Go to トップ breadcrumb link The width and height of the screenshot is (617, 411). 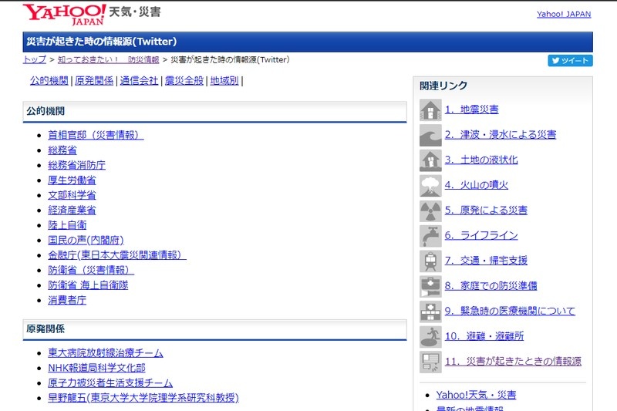tap(35, 59)
